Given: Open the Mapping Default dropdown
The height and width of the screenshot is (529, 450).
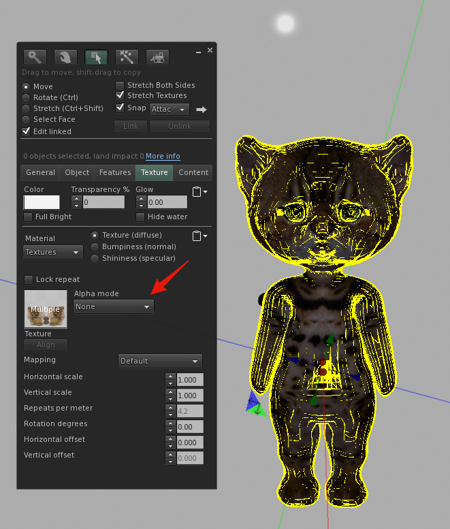Looking at the screenshot, I should click(160, 361).
